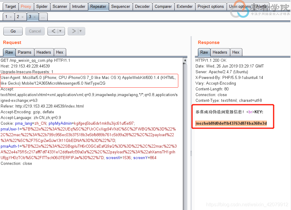
Task: Open the Spider tab
Action: click(42, 6)
